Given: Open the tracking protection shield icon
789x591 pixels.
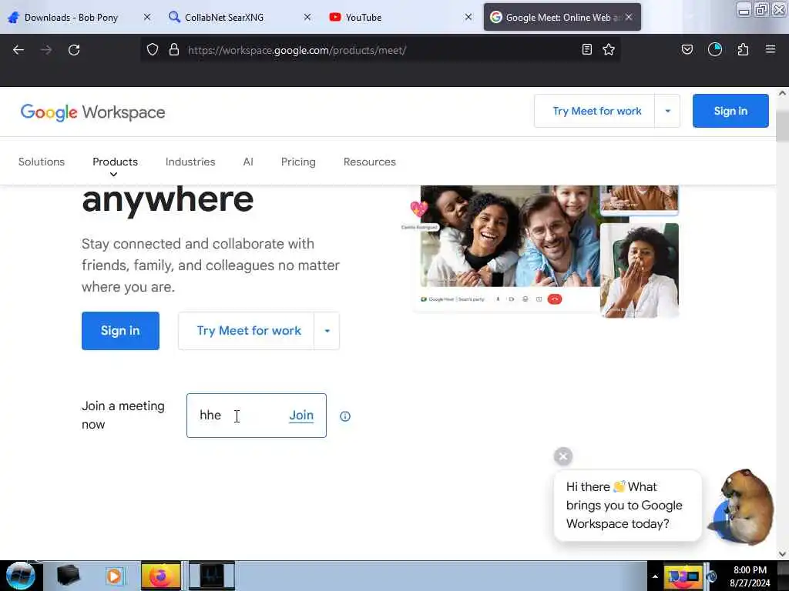Looking at the screenshot, I should [x=153, y=50].
